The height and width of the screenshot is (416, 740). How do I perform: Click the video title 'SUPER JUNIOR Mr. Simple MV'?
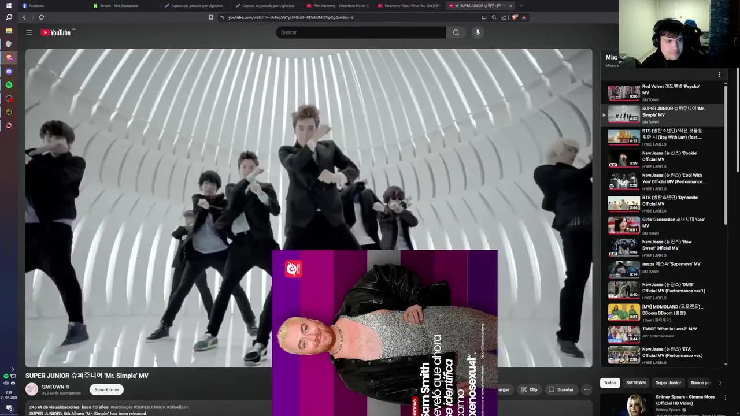[87, 376]
